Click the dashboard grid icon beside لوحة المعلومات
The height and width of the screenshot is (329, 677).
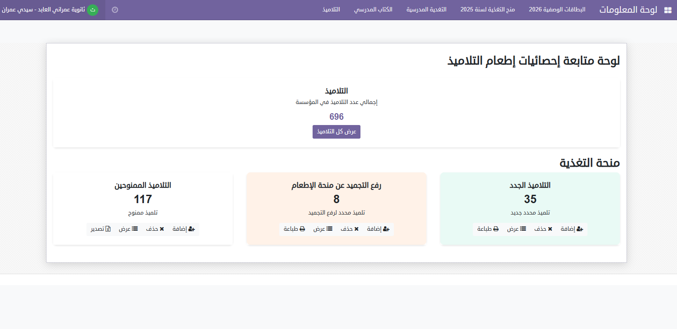click(x=668, y=10)
